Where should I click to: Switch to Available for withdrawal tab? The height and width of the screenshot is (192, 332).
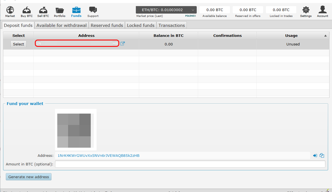point(61,25)
